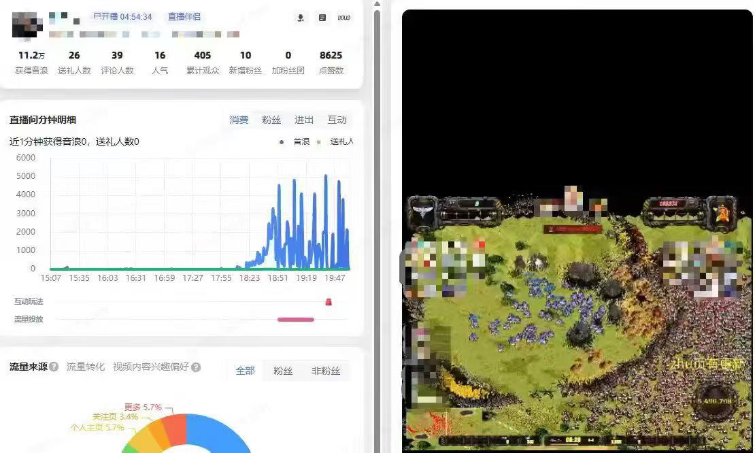Click the eagle faction emblem in game preview
The width and height of the screenshot is (755, 453).
tap(422, 212)
